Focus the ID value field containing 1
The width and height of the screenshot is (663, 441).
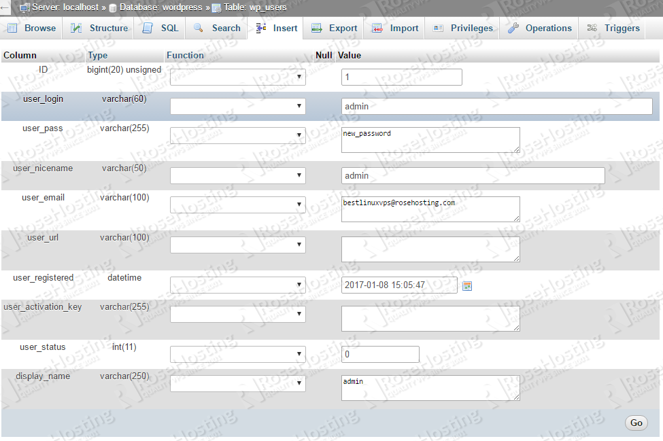402,77
